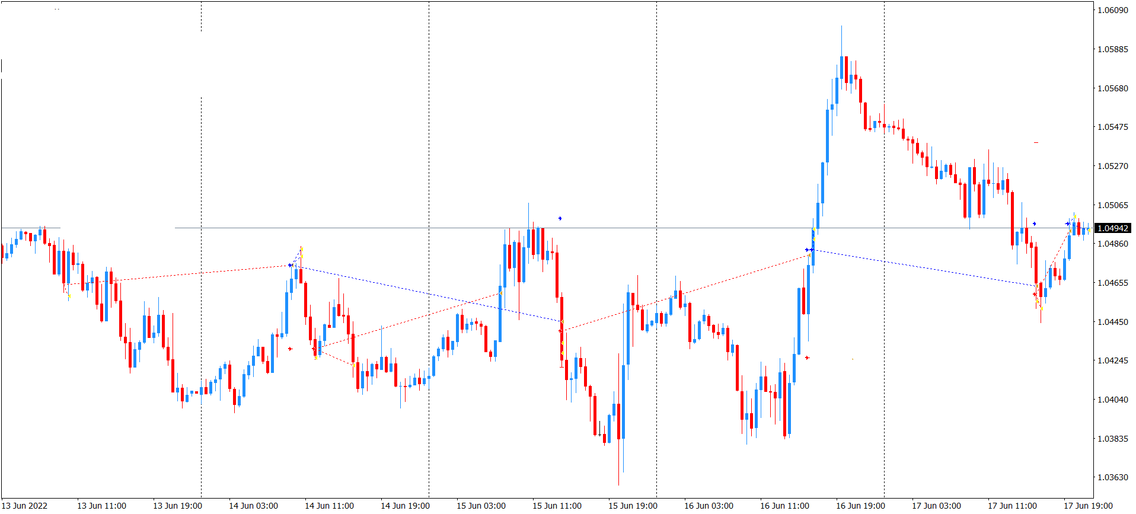The height and width of the screenshot is (514, 1136).
Task: Click the "14 Jun 11:00" time axis label
Action: (329, 506)
